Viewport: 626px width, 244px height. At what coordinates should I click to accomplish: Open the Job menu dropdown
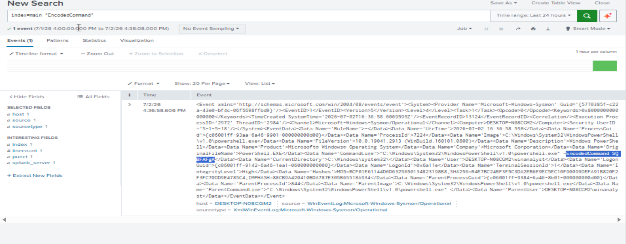coord(464,29)
